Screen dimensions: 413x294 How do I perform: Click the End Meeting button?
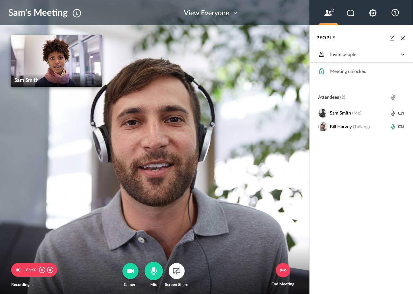283,270
